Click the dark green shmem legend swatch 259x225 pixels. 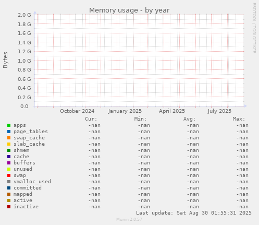9,150
